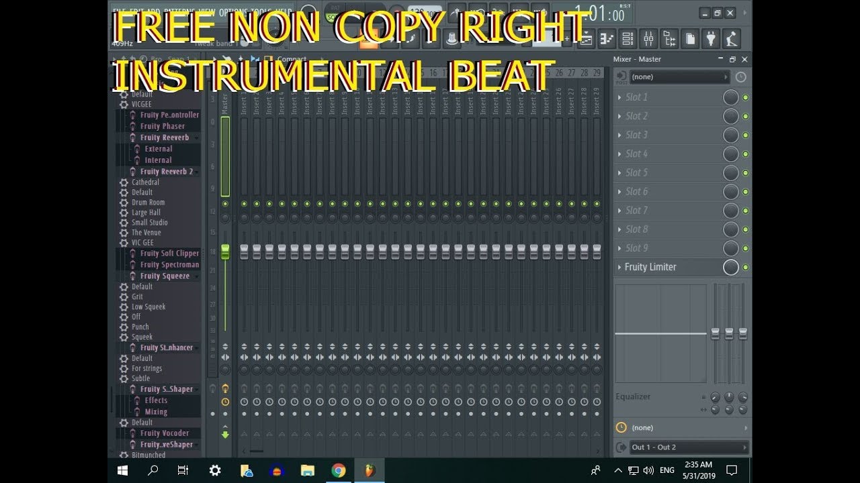
Task: Click the green down arrow under Master track
Action: coord(225,435)
